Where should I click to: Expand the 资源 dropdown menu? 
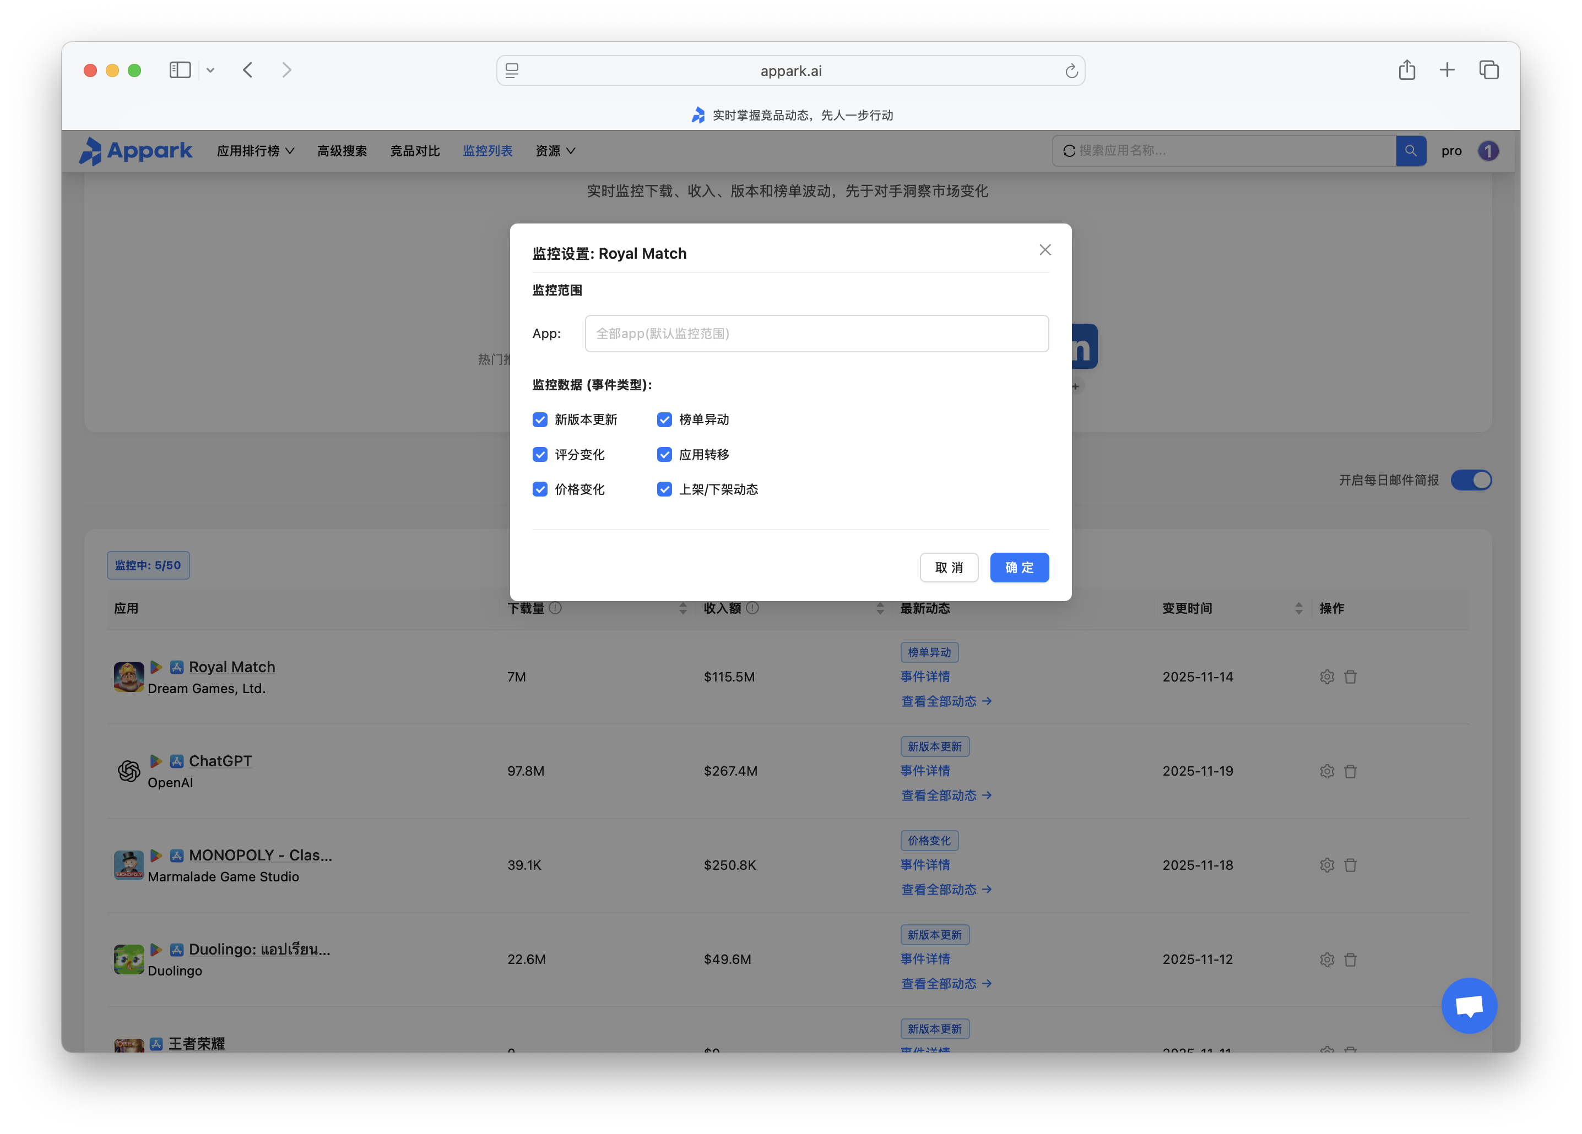pyautogui.click(x=555, y=150)
